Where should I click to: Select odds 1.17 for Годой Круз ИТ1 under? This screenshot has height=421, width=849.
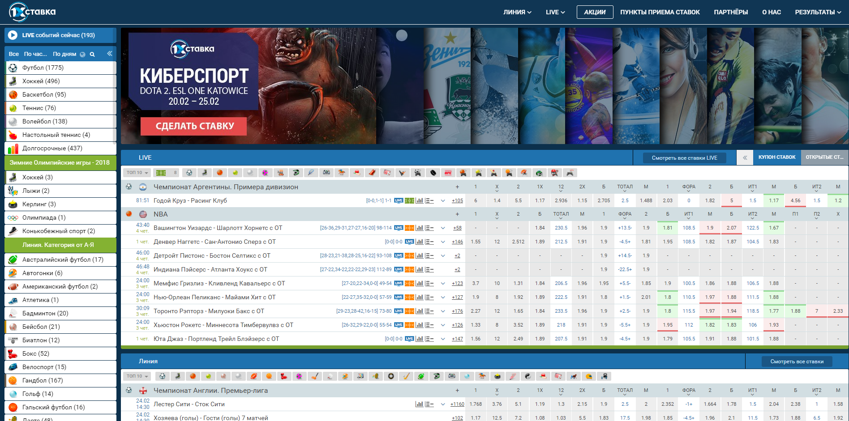pyautogui.click(x=774, y=200)
